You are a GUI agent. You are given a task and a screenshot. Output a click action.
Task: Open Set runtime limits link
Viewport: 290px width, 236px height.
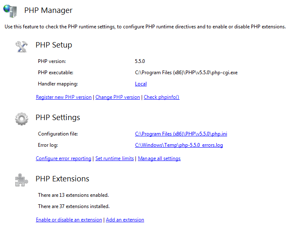115,158
